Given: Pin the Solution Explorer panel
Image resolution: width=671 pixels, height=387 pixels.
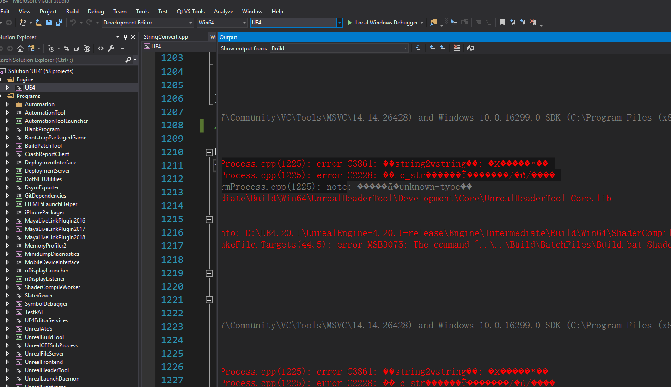Looking at the screenshot, I should pyautogui.click(x=125, y=37).
